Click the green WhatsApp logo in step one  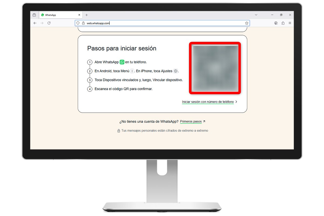tap(122, 62)
